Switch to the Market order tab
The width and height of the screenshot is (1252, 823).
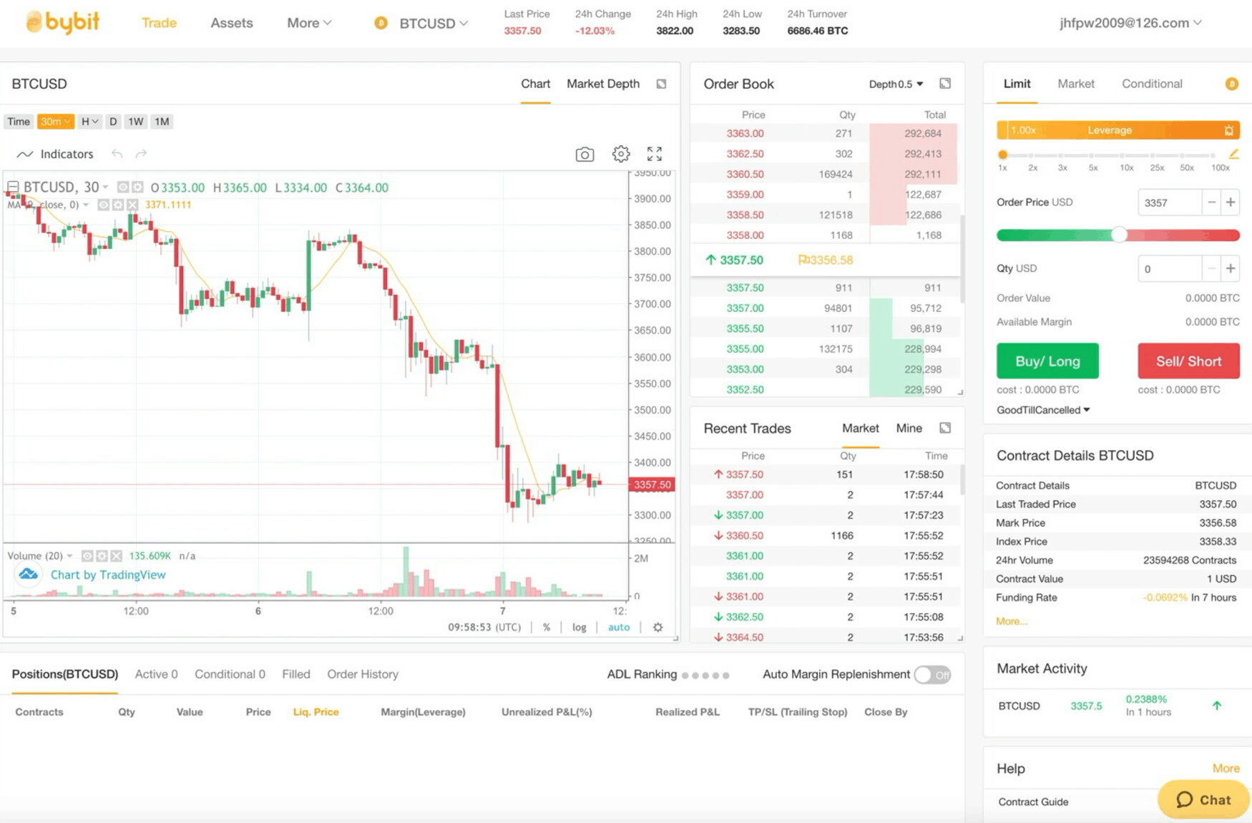1076,84
